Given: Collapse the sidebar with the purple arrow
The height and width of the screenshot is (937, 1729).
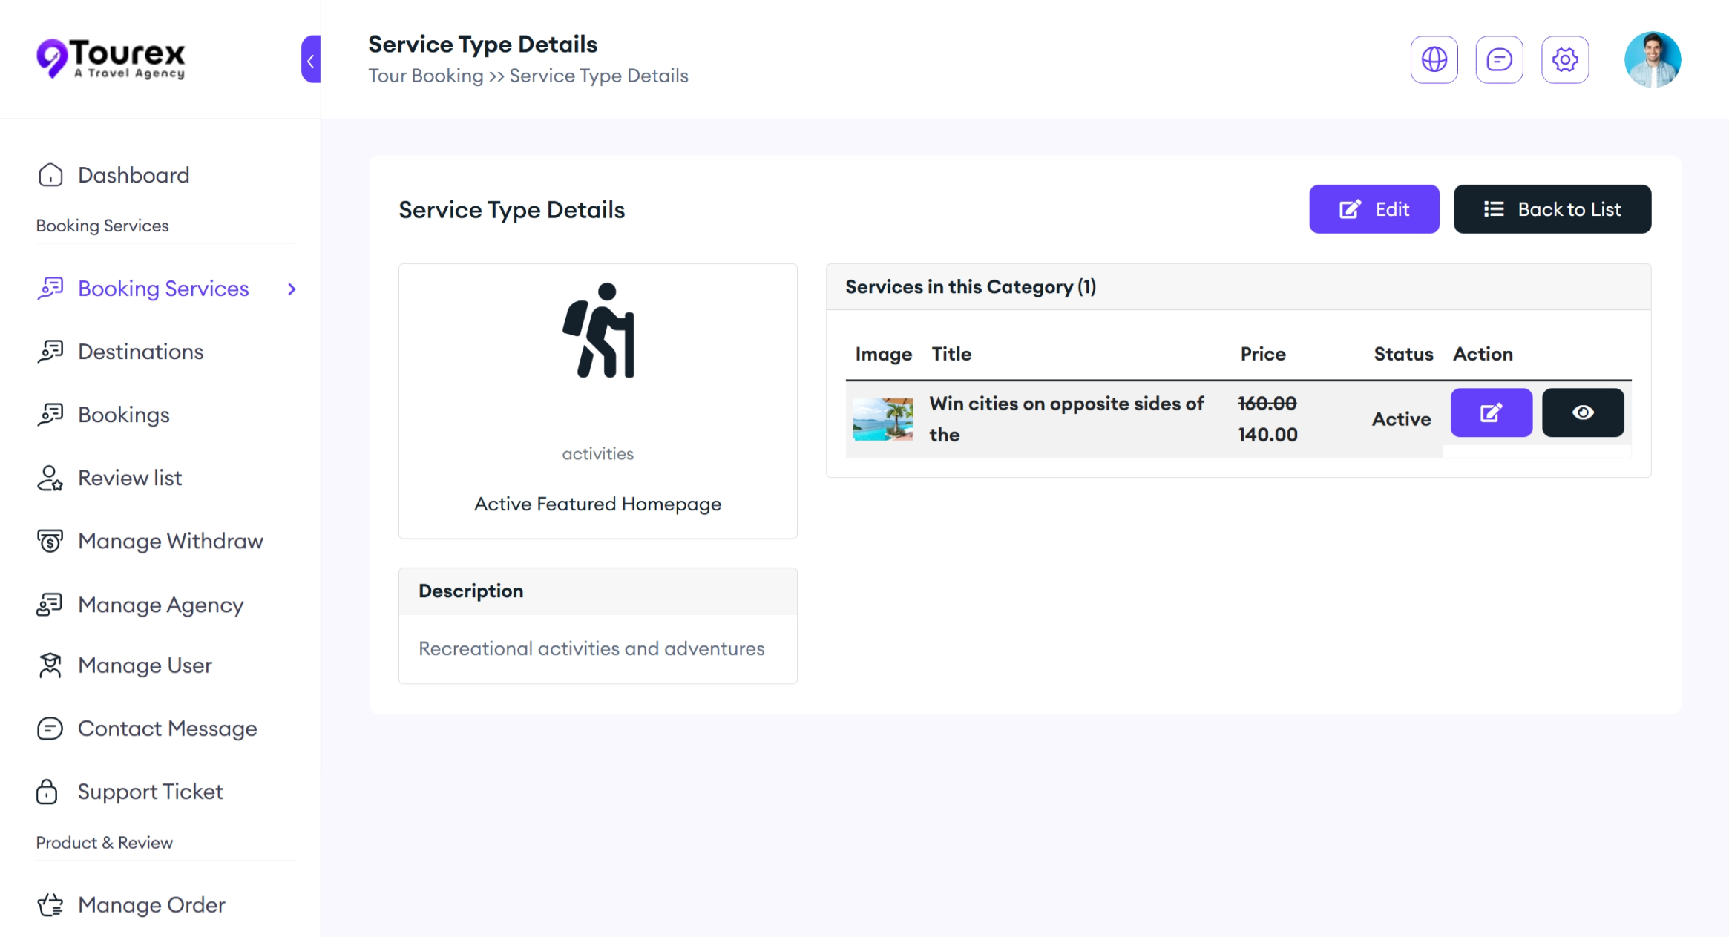Looking at the screenshot, I should click(311, 59).
